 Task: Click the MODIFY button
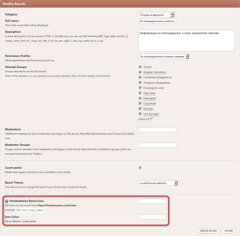click(229, 231)
